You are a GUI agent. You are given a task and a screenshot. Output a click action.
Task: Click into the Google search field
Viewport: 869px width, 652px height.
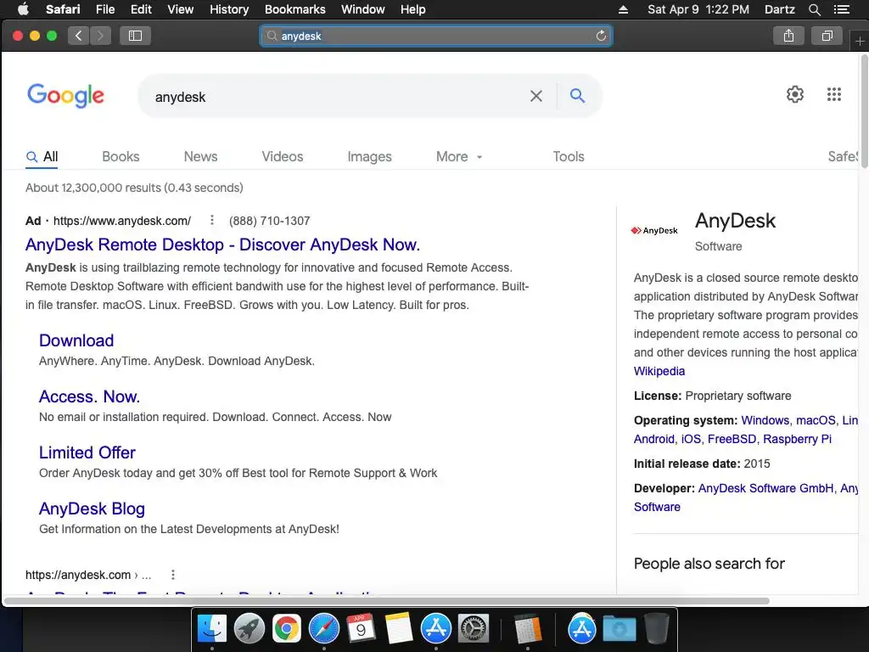pyautogui.click(x=338, y=97)
